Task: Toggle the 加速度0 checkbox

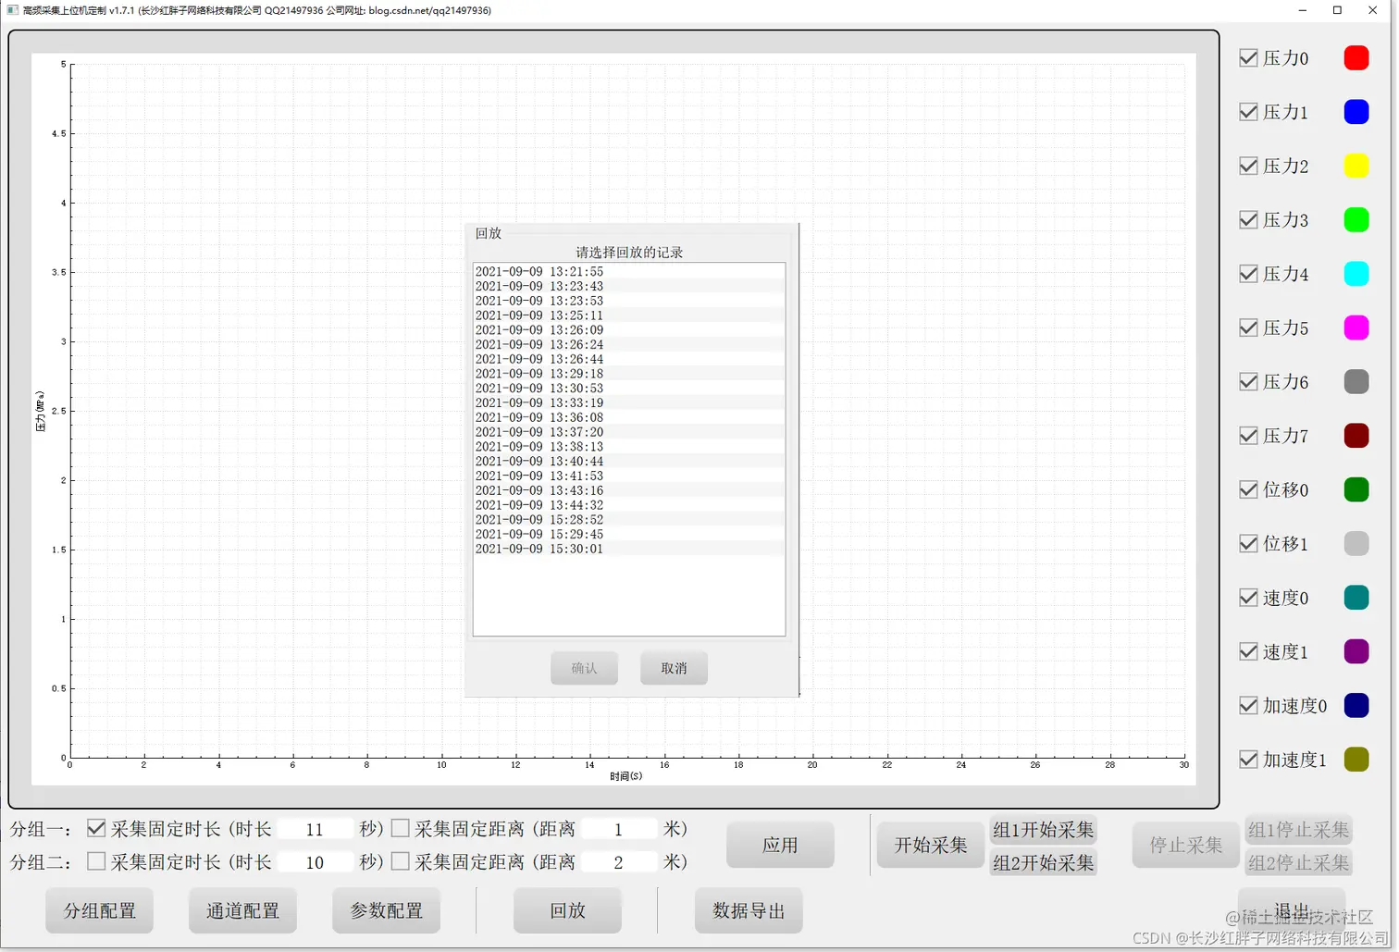Action: [x=1248, y=705]
